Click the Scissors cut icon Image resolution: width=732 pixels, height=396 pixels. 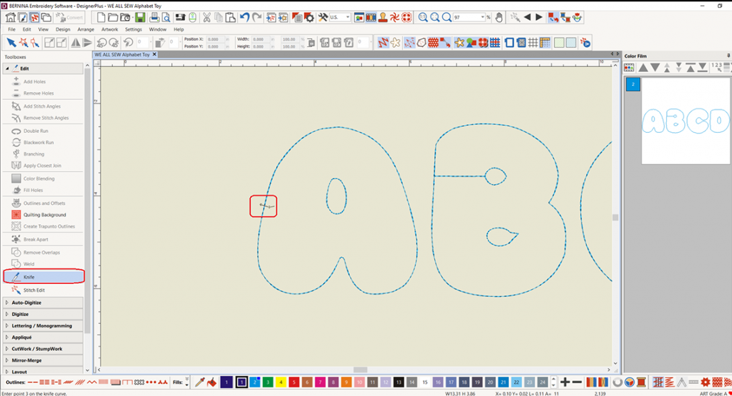tap(206, 17)
